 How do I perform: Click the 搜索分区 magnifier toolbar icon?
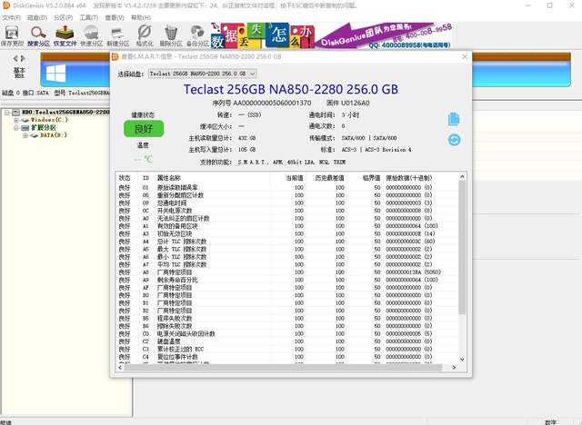(x=38, y=35)
